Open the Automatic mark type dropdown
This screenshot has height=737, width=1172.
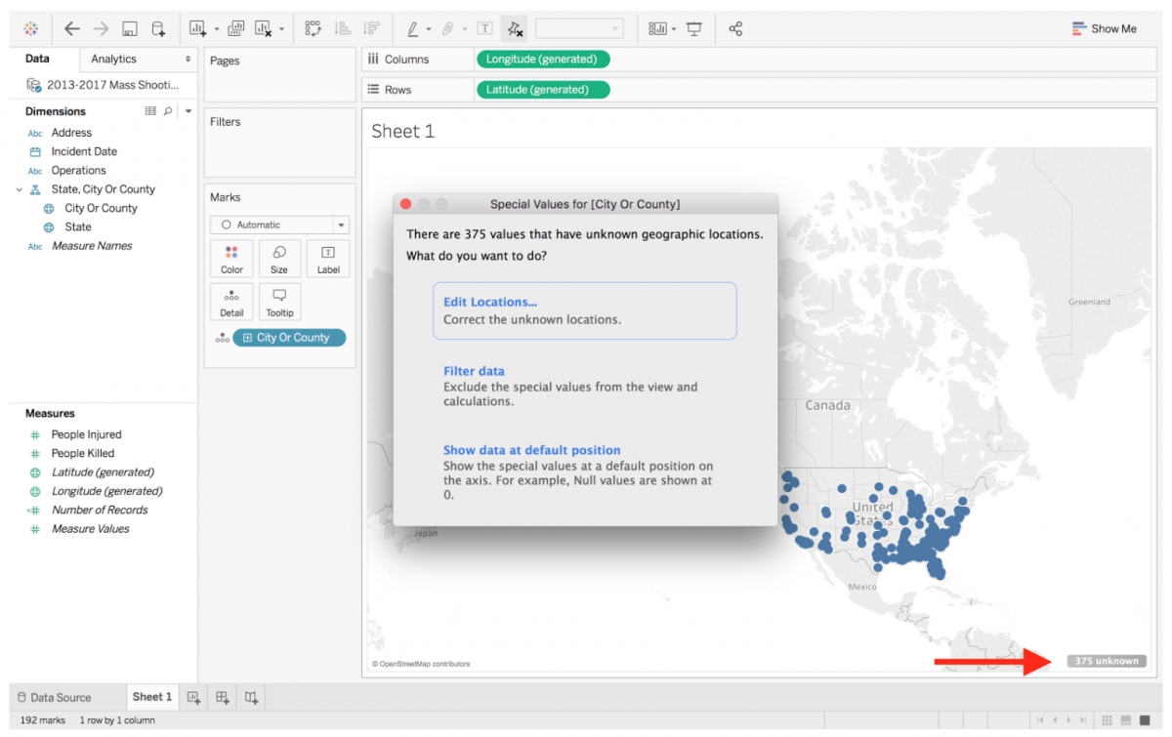click(339, 225)
